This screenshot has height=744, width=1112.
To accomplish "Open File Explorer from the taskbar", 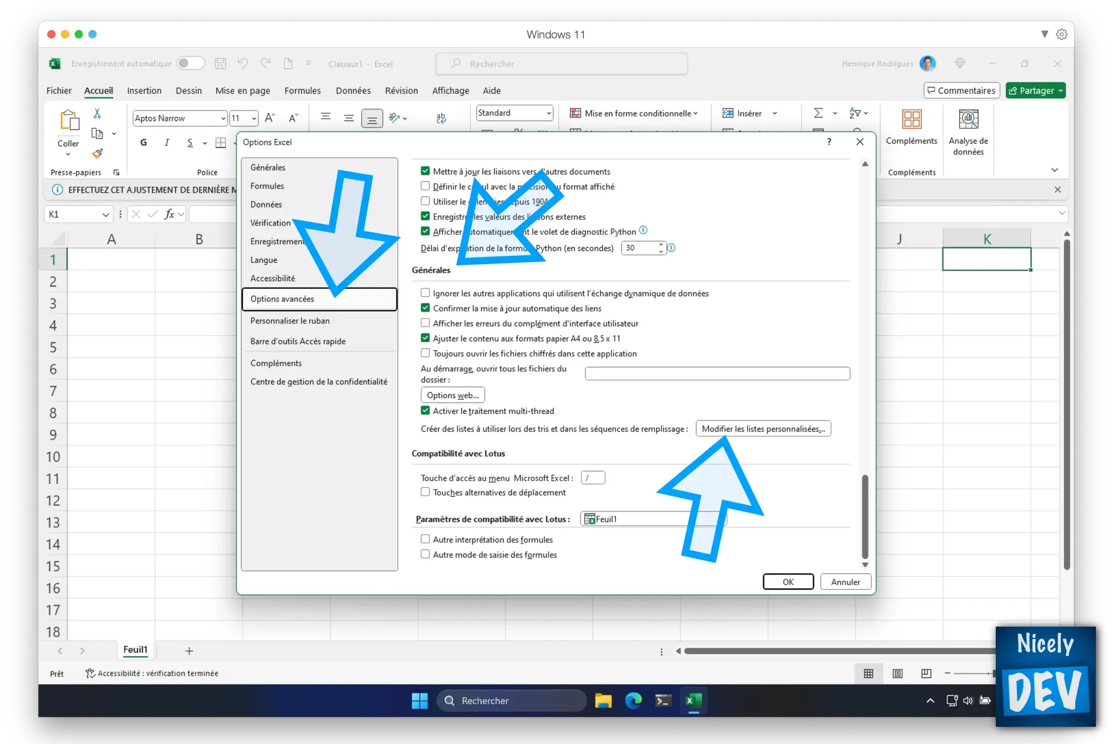I will 603,701.
